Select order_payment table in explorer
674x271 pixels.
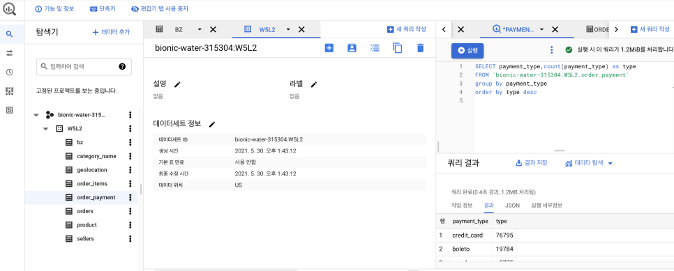click(x=96, y=198)
